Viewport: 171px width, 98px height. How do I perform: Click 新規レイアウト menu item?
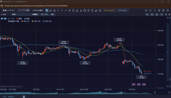point(9,10)
